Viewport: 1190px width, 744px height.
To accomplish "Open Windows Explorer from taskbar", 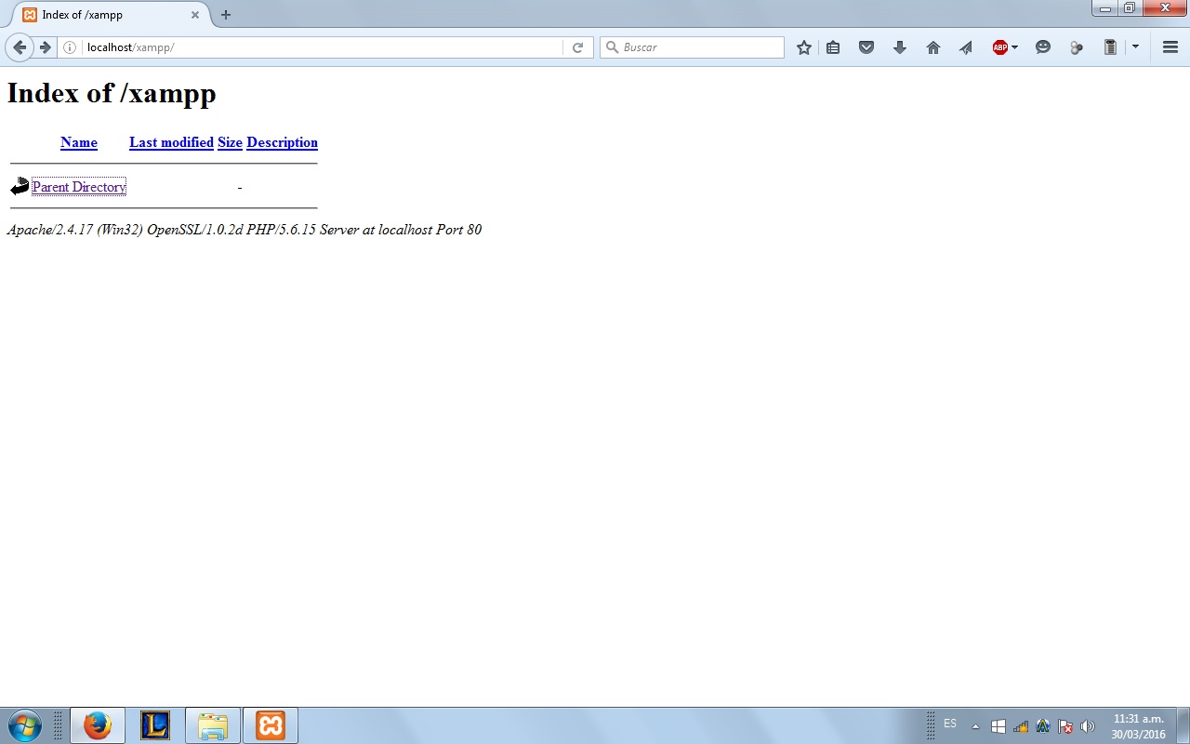I will pos(213,725).
